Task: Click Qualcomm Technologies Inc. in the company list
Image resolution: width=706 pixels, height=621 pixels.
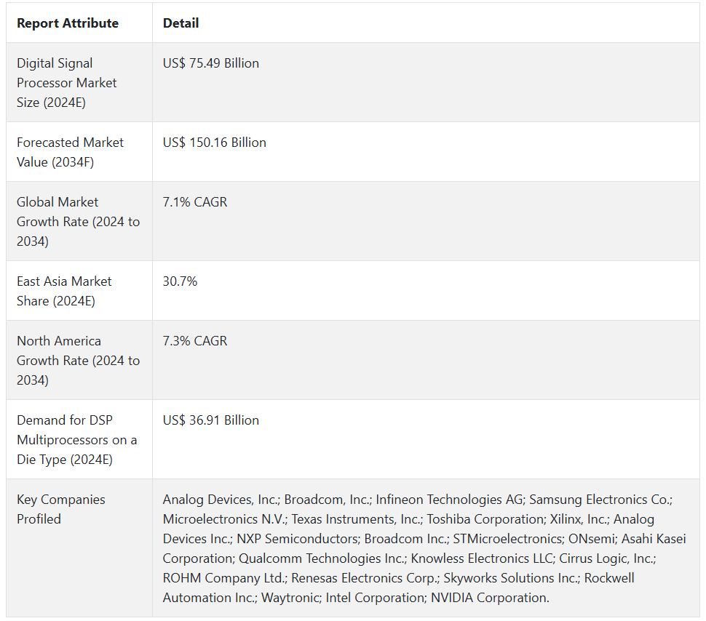Action: tap(322, 558)
